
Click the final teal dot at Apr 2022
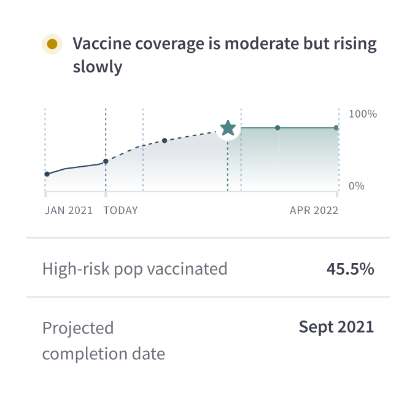click(x=336, y=128)
